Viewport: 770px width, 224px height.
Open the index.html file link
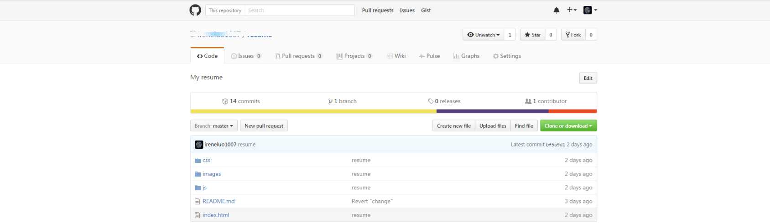[x=216, y=215]
